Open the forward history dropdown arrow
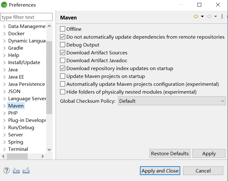228x181 pixels. pyautogui.click(x=215, y=17)
